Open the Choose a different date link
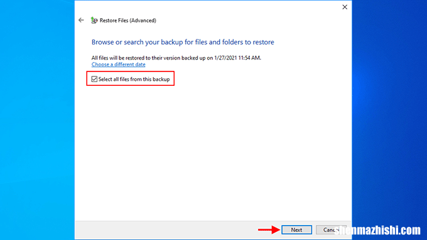This screenshot has width=427, height=240. pos(119,65)
